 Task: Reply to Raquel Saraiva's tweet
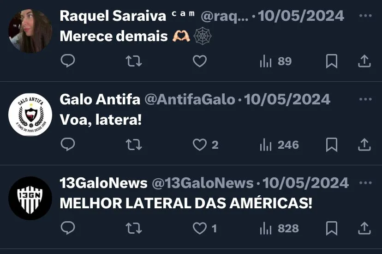(68, 61)
